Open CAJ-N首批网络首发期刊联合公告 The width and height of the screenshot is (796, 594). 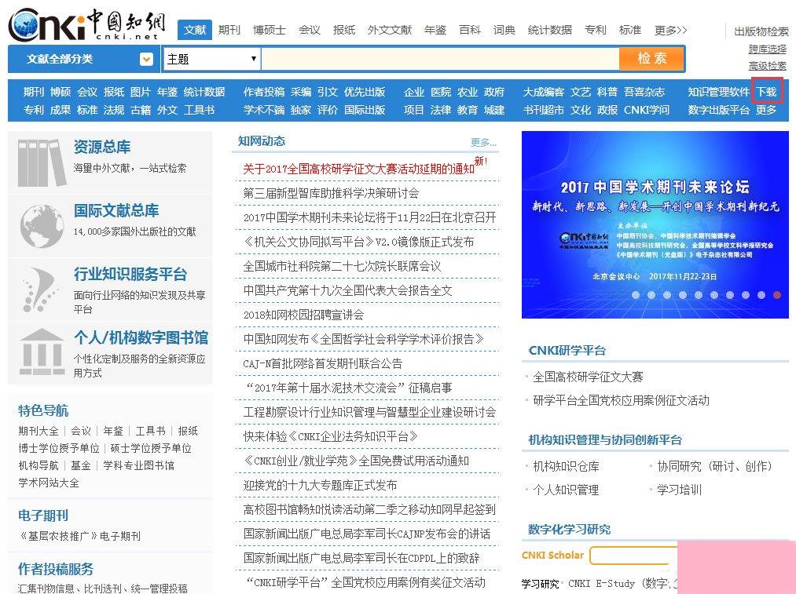322,363
